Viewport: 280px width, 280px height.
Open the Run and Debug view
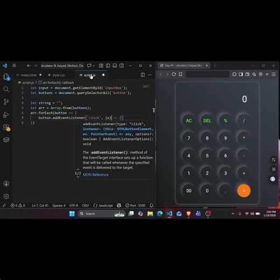(x=6, y=115)
